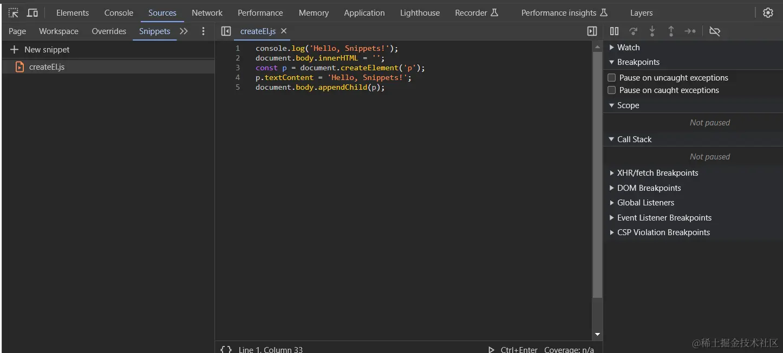Screen dimensions: 783x353
Task: Select createEl.js in the snippets list
Action: point(108,67)
